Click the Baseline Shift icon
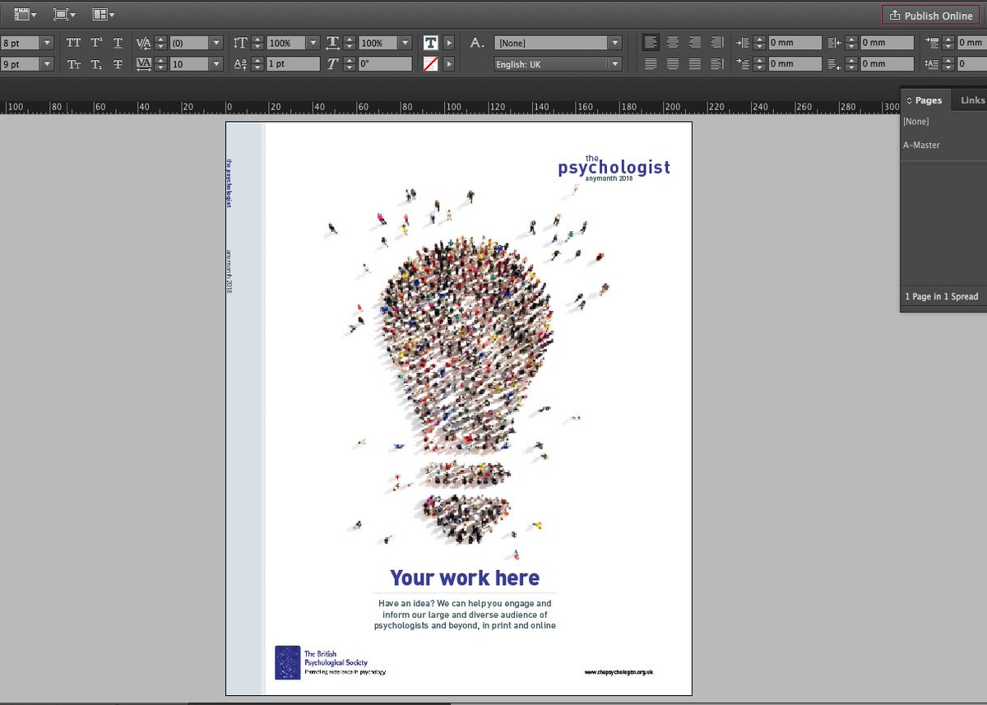The height and width of the screenshot is (705, 987). pos(240,63)
